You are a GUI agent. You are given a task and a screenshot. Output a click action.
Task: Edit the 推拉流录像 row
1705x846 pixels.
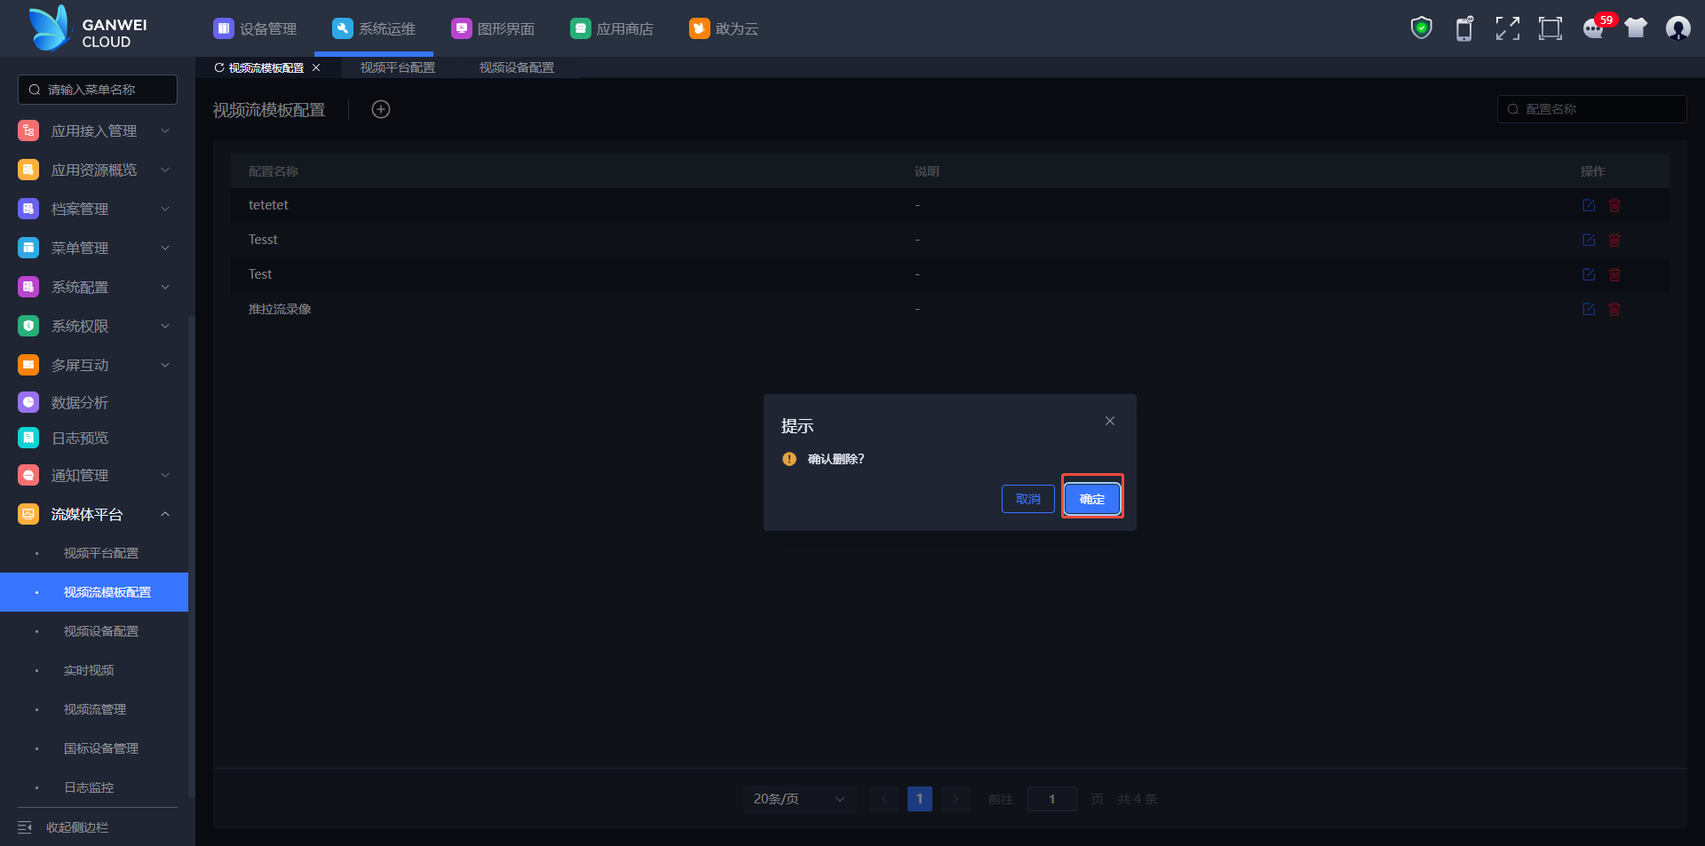(x=1589, y=309)
